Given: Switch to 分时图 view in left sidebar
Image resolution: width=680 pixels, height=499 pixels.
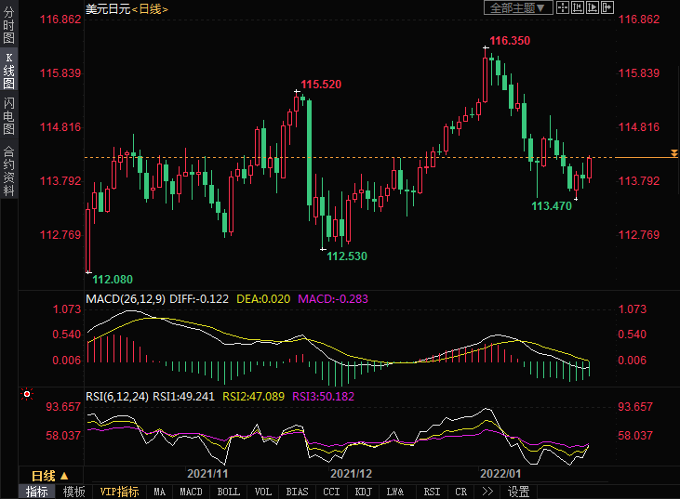Looking at the screenshot, I should point(8,27).
